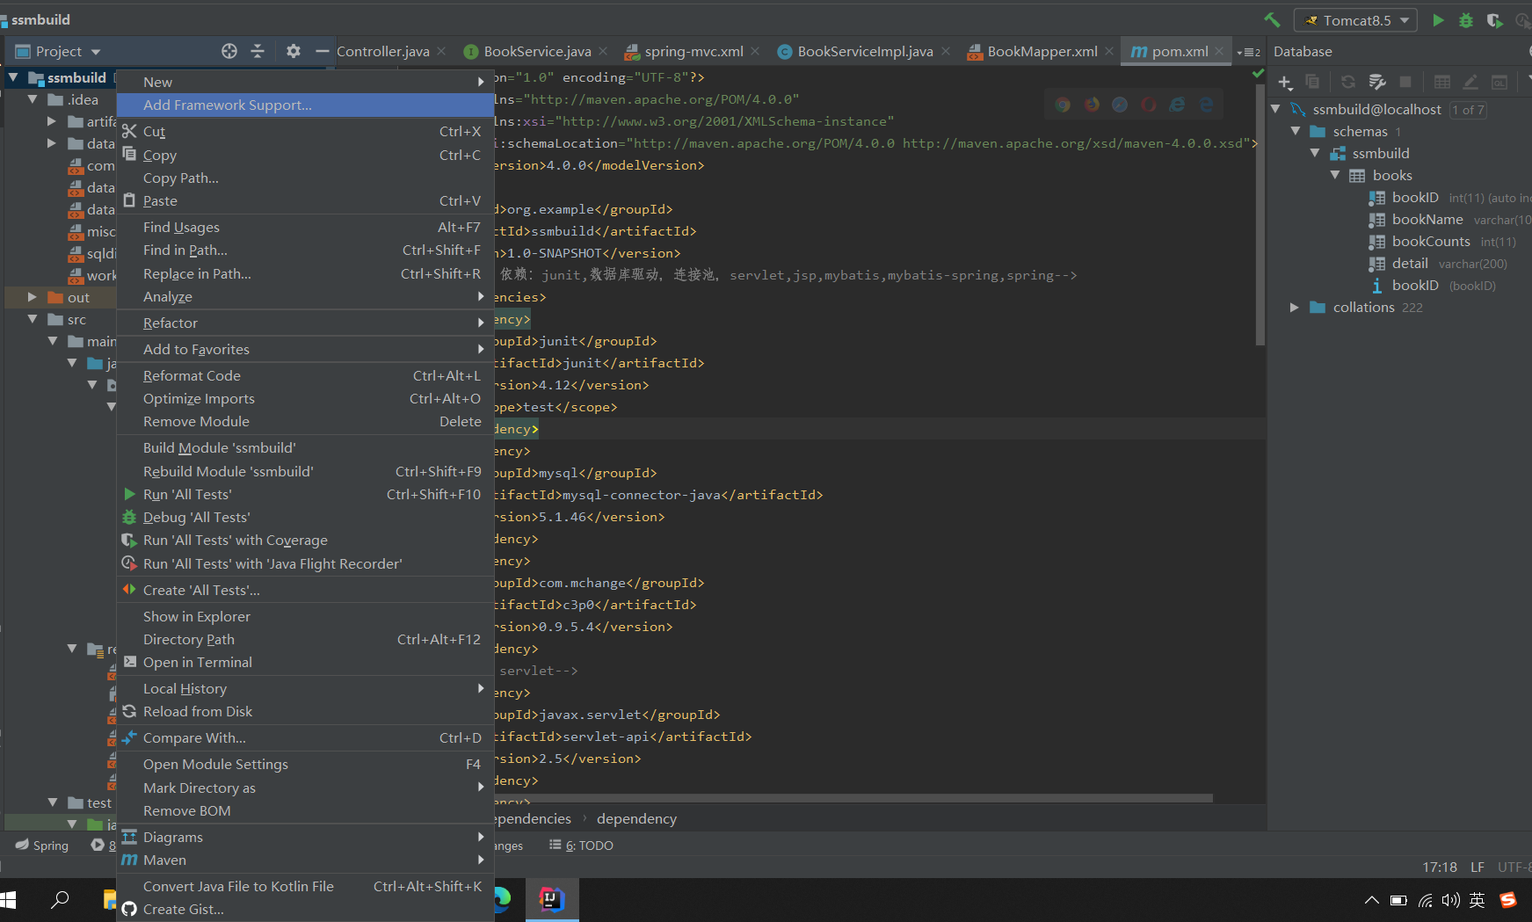Select Run 'All Tests' menu item
Viewport: 1532px width, 922px height.
pos(306,494)
